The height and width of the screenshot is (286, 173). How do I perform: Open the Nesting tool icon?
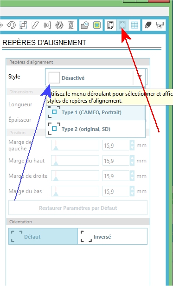tap(71, 25)
